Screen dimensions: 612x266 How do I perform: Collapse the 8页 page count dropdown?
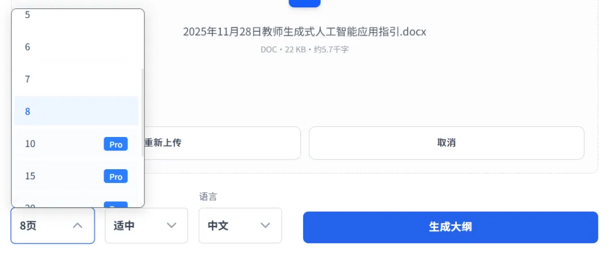point(53,225)
